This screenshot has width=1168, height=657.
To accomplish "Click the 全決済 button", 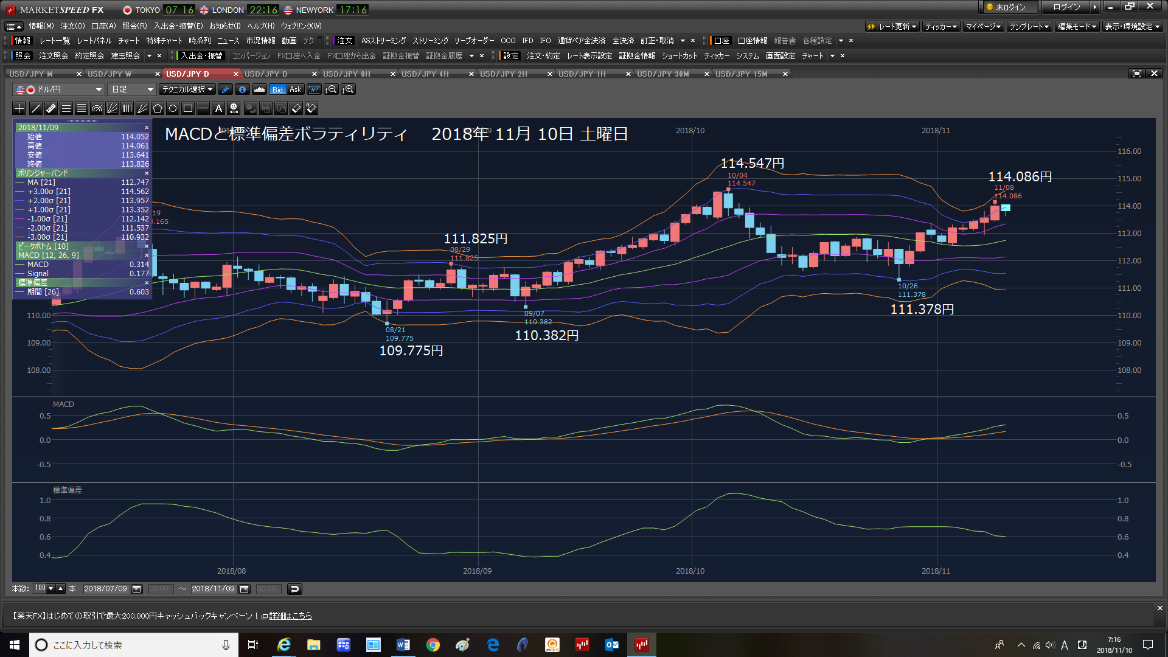I will pos(623,41).
